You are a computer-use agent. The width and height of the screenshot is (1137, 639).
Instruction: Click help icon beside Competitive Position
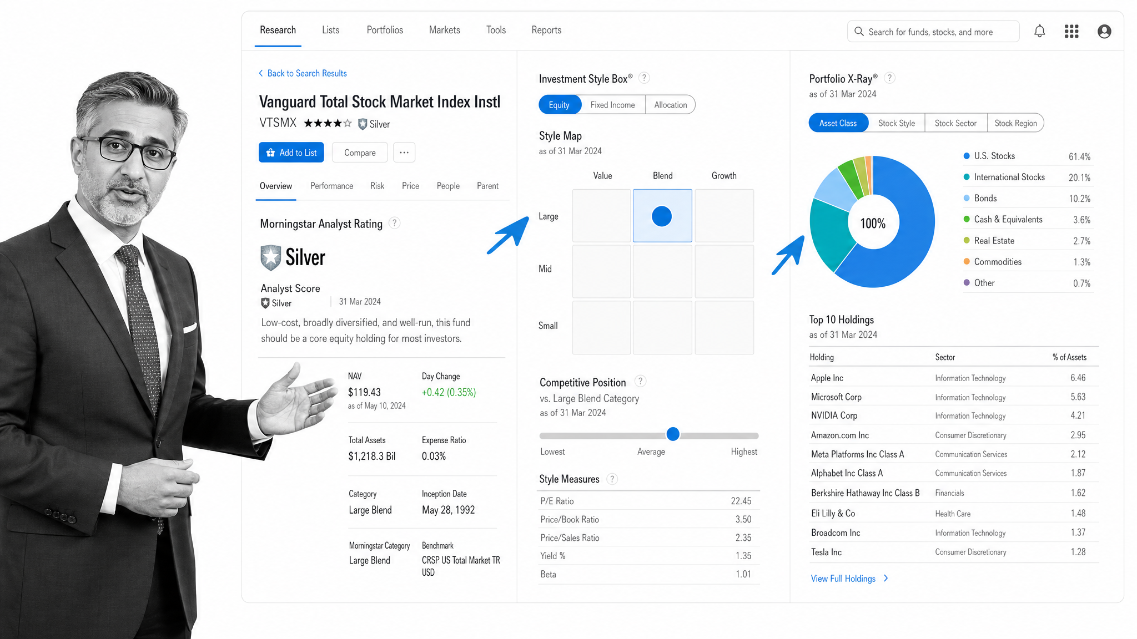pos(640,381)
